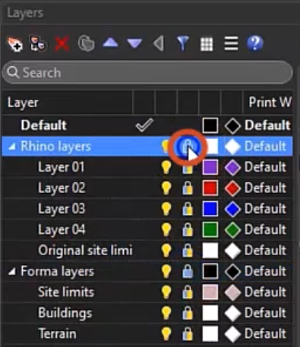Toggle the lock on Layer 04
The height and width of the screenshot is (347, 300).
pos(188,230)
